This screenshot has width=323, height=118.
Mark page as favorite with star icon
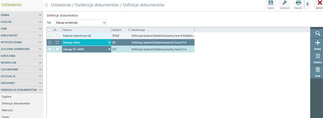click(x=46, y=5)
